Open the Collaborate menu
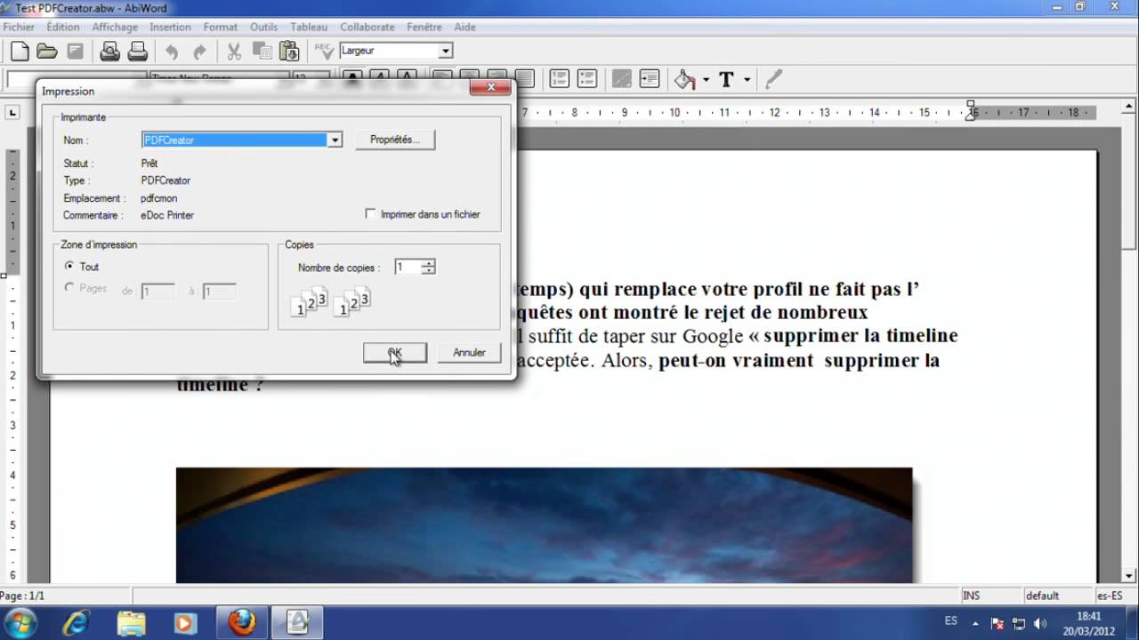Screen dimensions: 1139x640 point(367,27)
